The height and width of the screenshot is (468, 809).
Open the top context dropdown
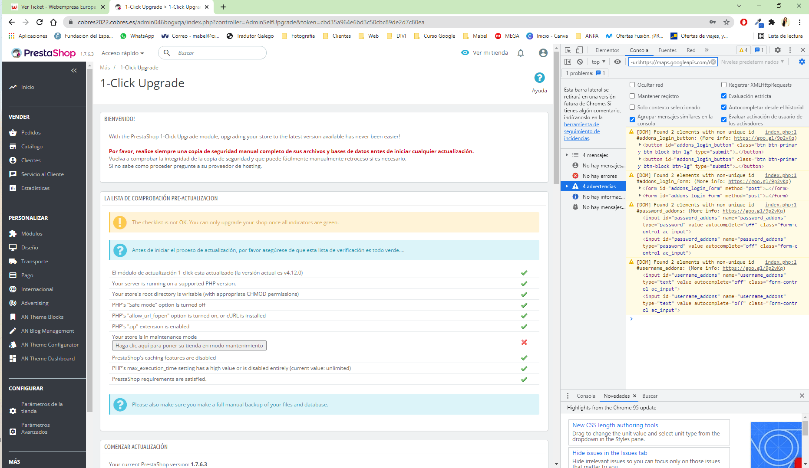[x=598, y=62]
